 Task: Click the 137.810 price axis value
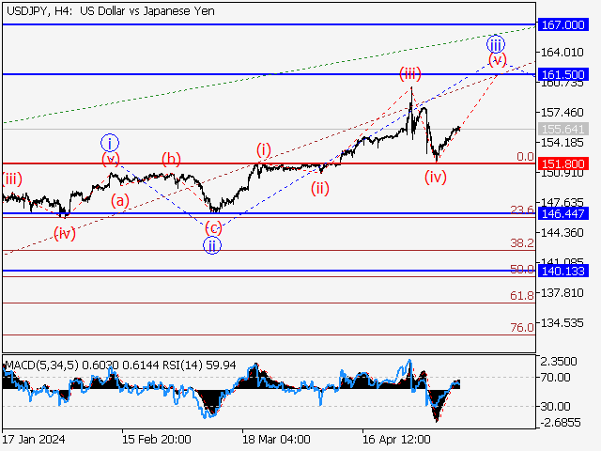point(562,293)
